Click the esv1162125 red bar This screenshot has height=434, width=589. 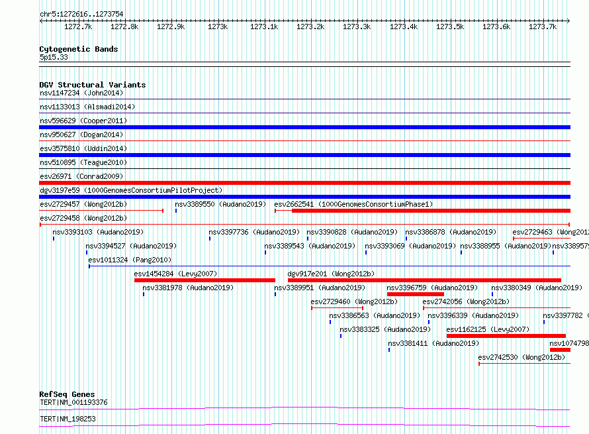coord(506,336)
